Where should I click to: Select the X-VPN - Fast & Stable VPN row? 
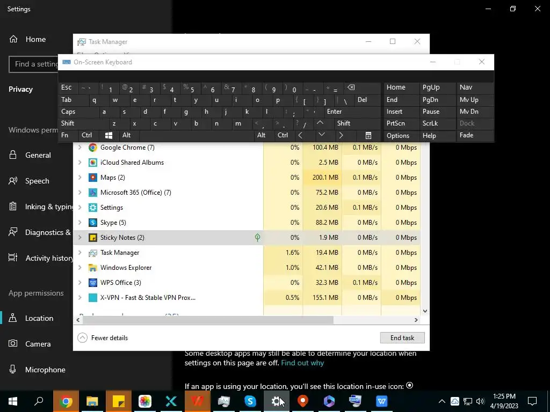[x=247, y=298]
